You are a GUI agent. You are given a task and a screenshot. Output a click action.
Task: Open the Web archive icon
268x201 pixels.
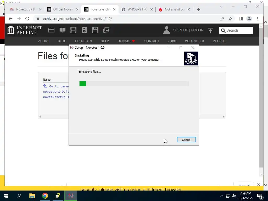click(x=51, y=30)
